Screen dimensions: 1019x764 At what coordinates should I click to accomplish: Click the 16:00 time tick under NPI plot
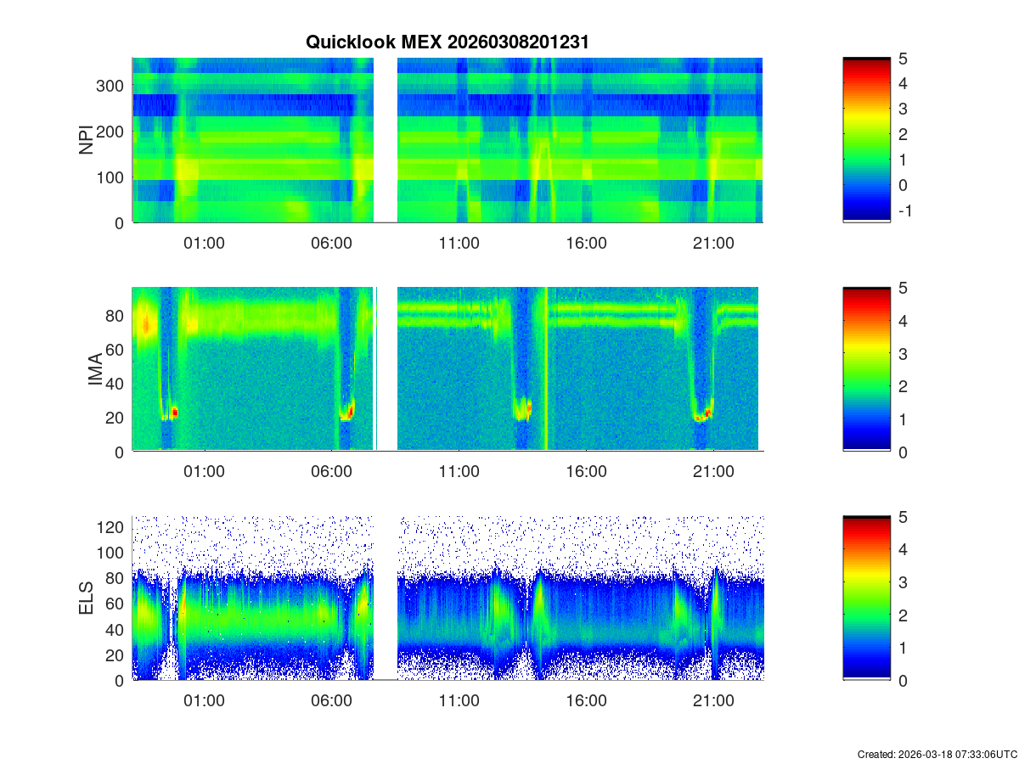[586, 243]
